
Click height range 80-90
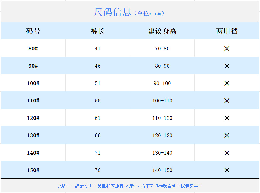162,66
